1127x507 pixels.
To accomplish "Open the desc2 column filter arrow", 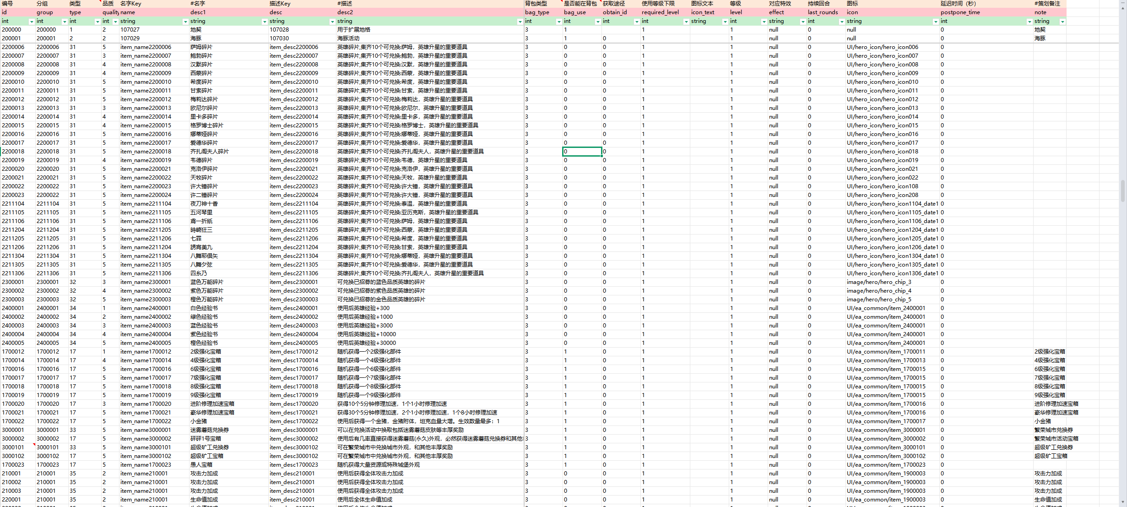I will point(520,22).
